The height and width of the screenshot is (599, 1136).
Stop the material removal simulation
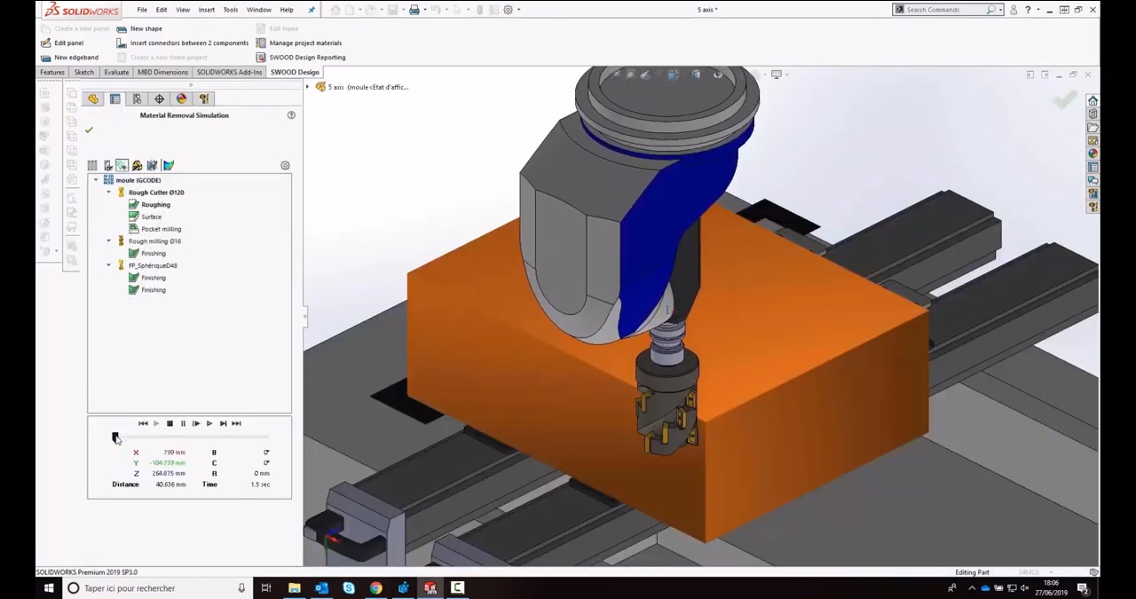[170, 423]
